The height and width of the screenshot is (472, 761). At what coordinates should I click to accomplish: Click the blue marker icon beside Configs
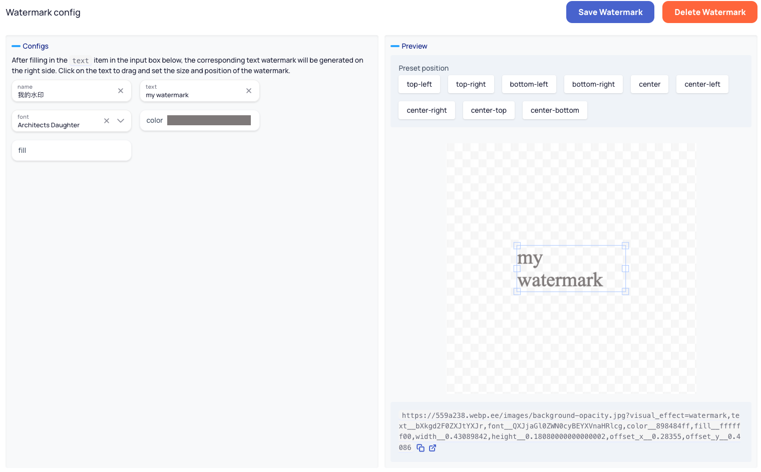16,46
